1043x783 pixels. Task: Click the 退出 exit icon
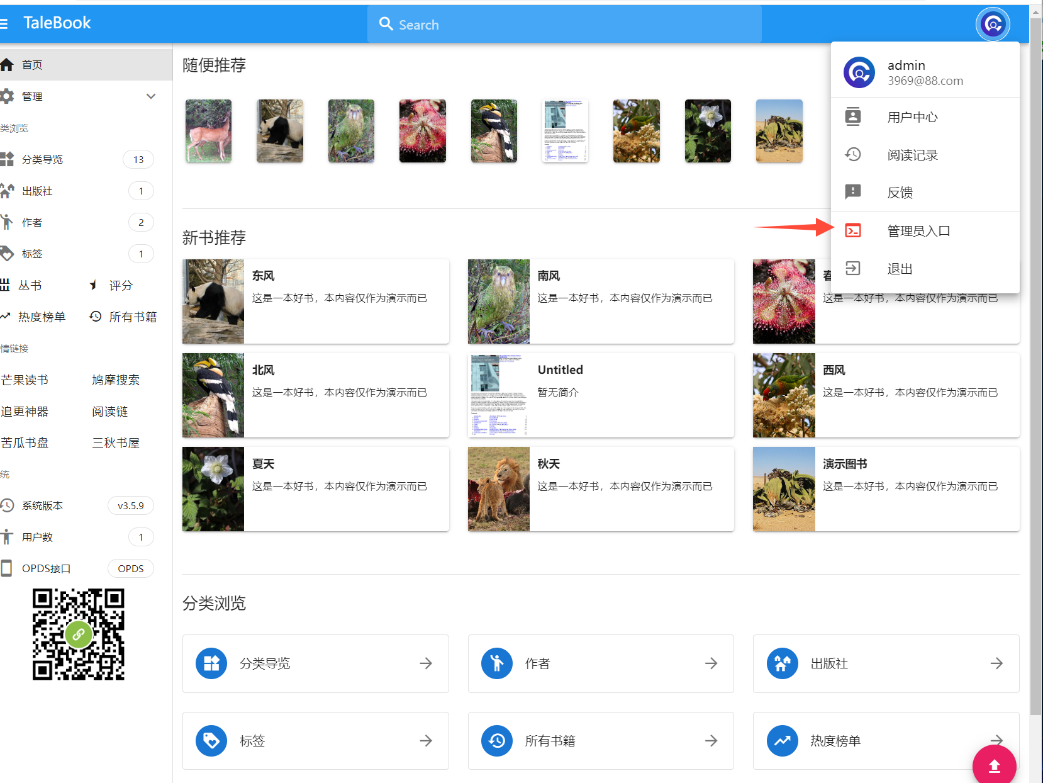[x=853, y=268]
